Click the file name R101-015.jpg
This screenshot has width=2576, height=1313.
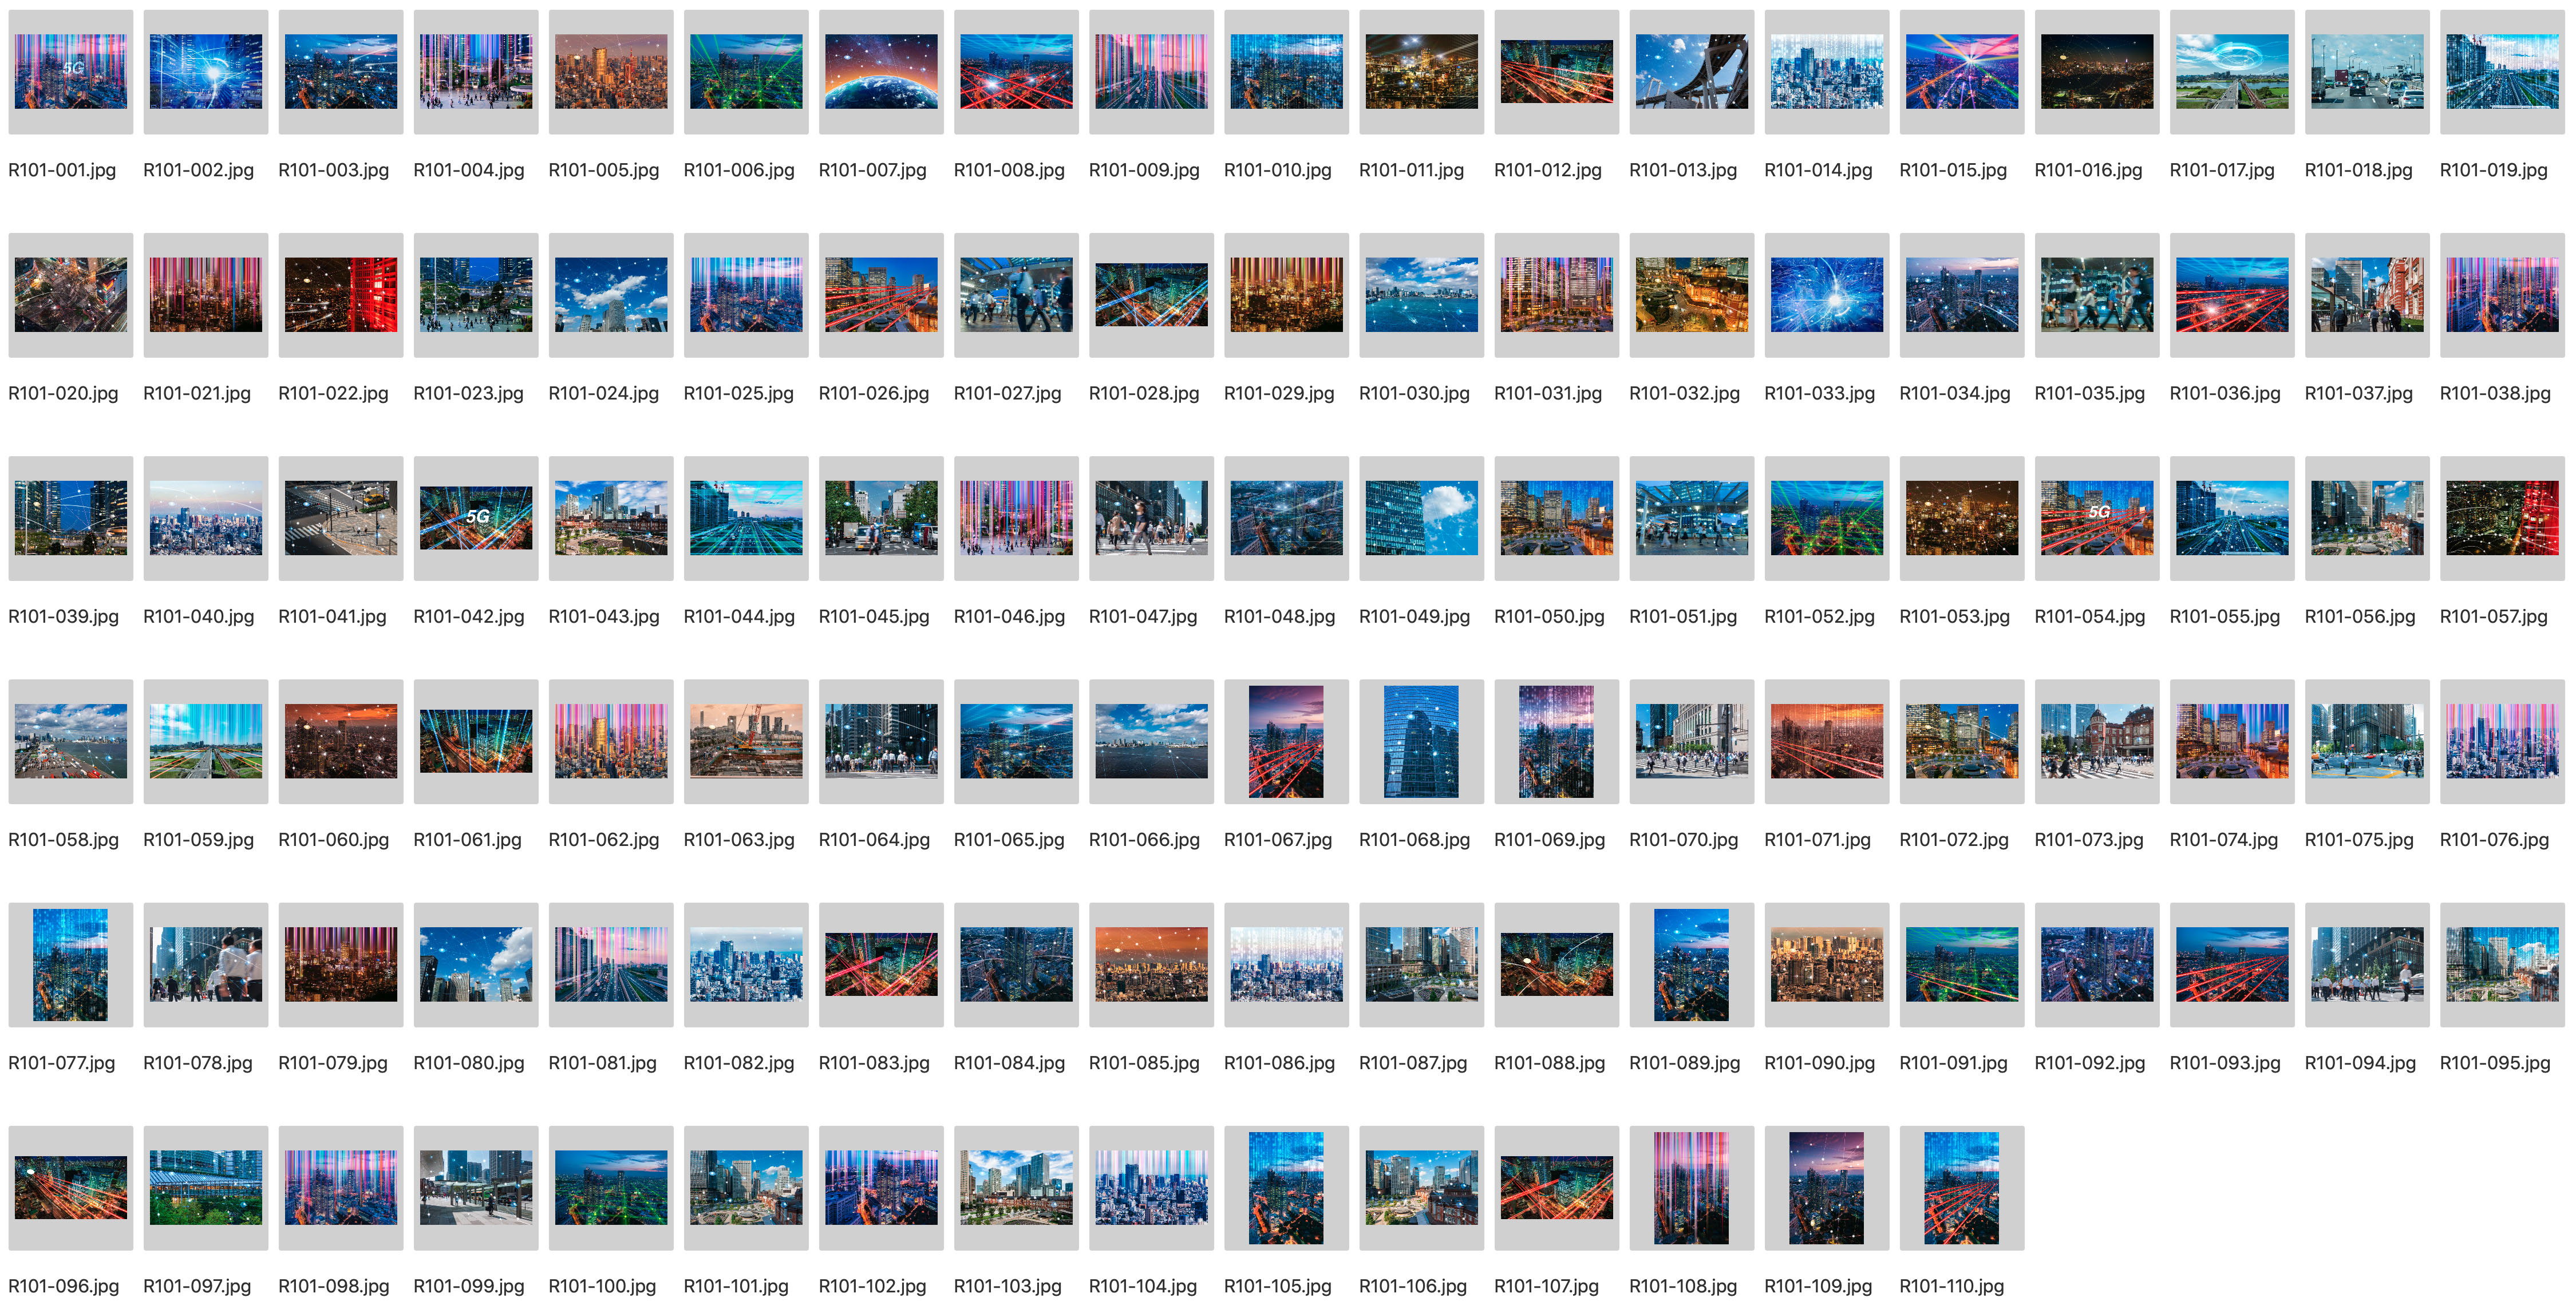(x=1953, y=170)
